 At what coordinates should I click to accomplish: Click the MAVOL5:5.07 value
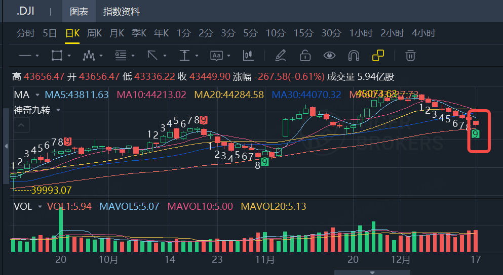(x=129, y=206)
